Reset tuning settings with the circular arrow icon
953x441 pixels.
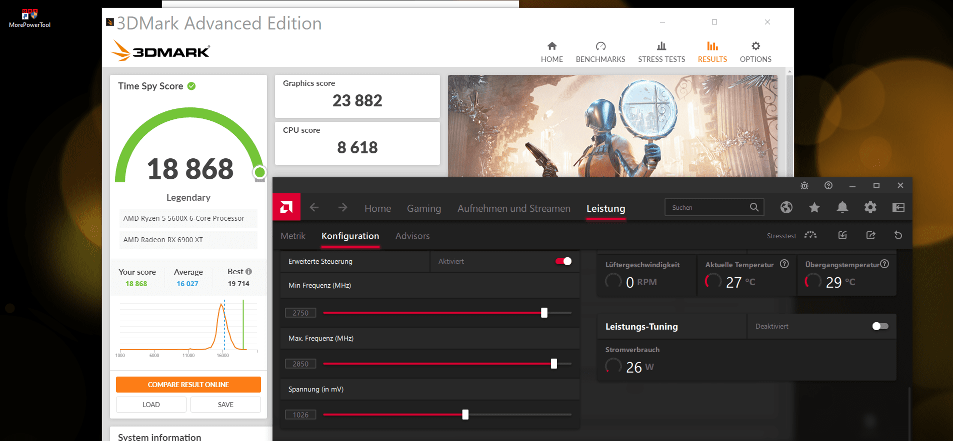pyautogui.click(x=898, y=235)
